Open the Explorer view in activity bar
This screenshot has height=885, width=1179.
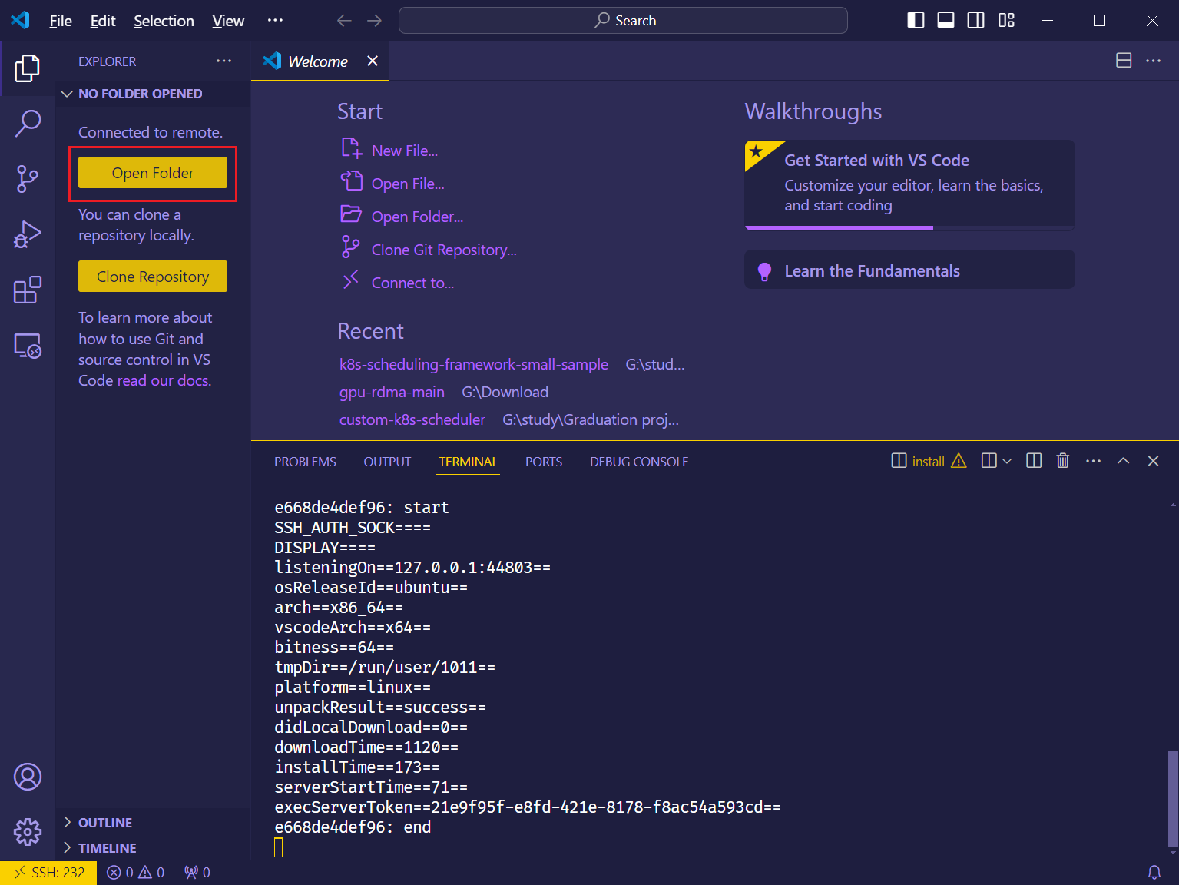pyautogui.click(x=28, y=68)
